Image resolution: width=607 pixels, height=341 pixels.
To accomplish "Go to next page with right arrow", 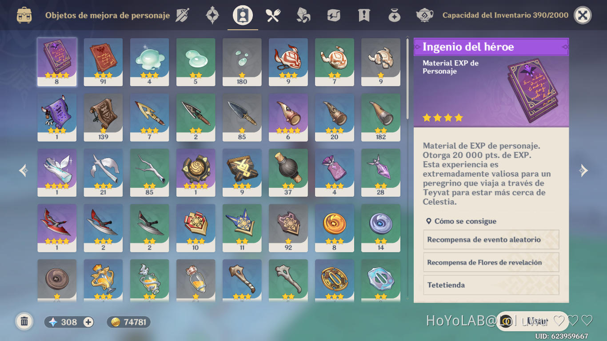I will (583, 170).
